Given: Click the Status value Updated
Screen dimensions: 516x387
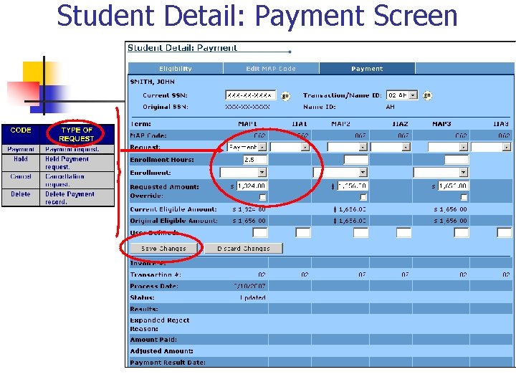Looking at the screenshot, I should (253, 297).
